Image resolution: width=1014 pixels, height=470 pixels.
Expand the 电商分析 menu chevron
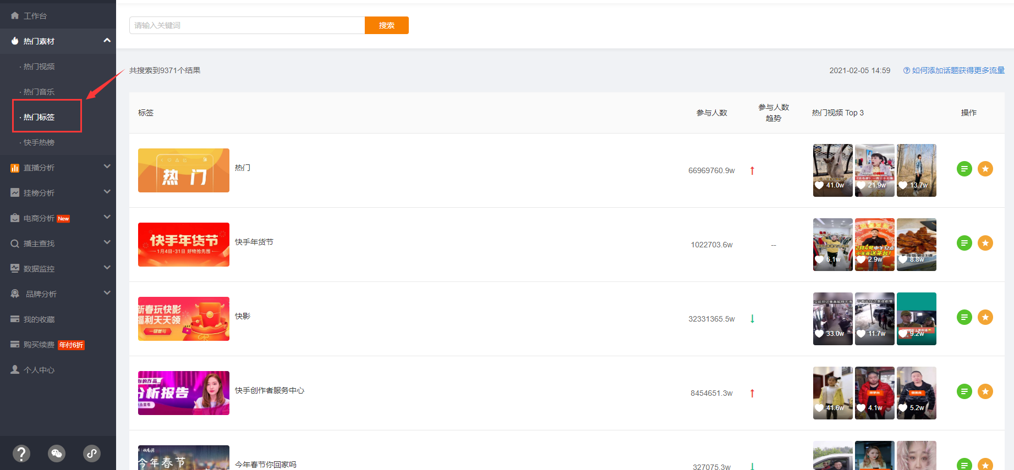[107, 217]
